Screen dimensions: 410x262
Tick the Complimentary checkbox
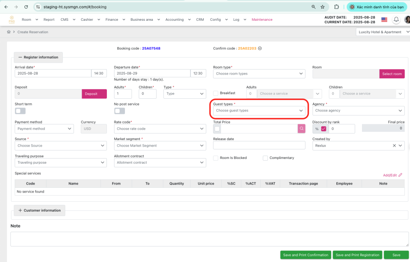tap(265, 158)
